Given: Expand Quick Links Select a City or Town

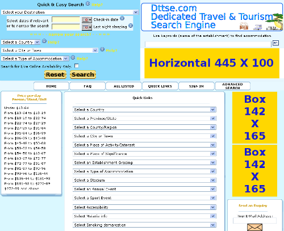Looking at the screenshot, I should (144, 136).
